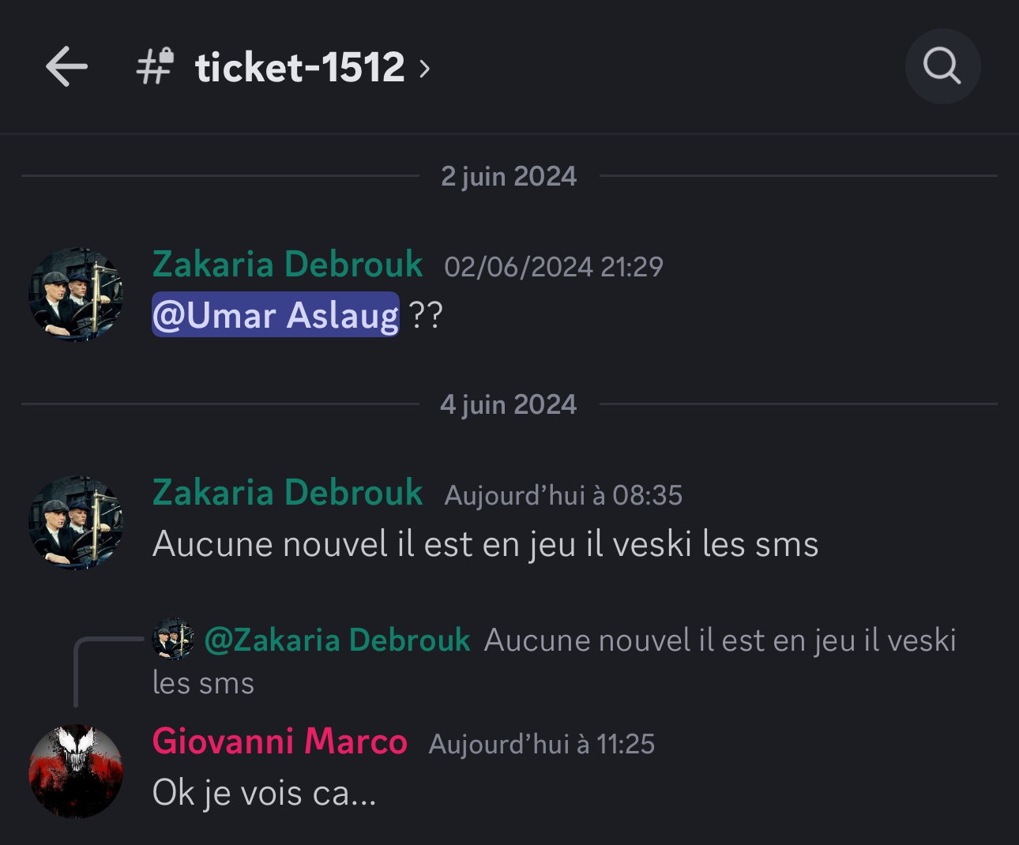Open Zakaria Debrouk avatar on 21:29 message
The width and height of the screenshot is (1019, 845).
(76, 295)
